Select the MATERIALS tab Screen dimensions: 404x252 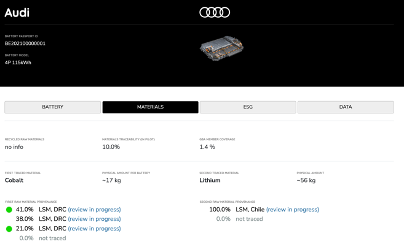[150, 107]
